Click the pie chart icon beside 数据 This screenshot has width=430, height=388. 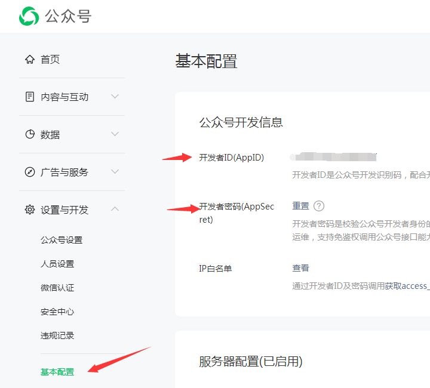tap(29, 134)
